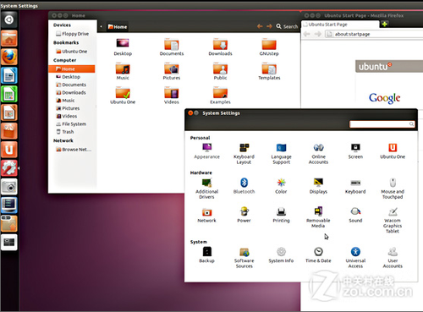Open the Pictures folder icon
Screen dimensions: 423x312
tap(172, 72)
